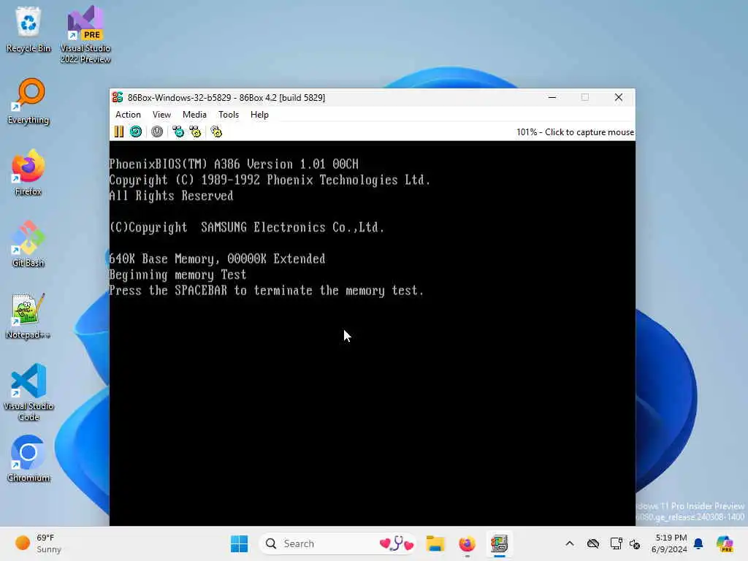Click the taskbar Search box
This screenshot has width=748, height=561.
(x=337, y=543)
